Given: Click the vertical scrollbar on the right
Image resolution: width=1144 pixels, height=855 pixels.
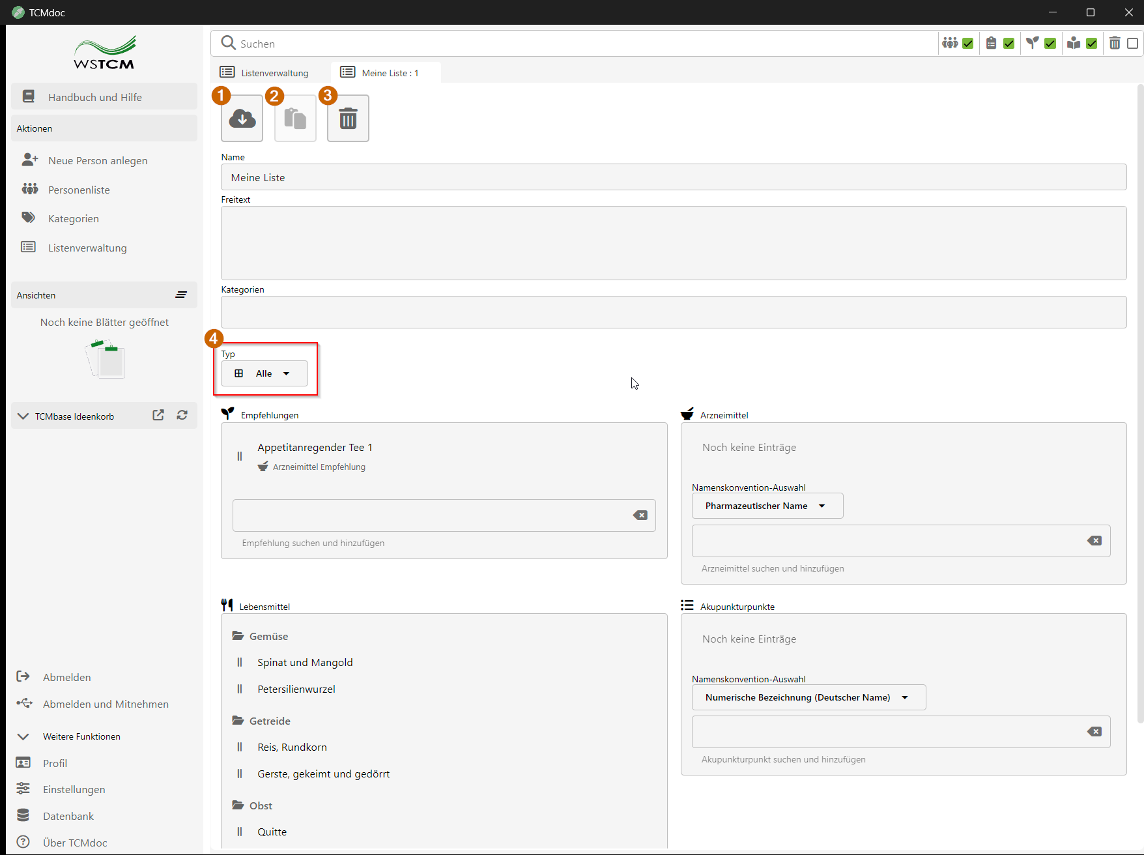Looking at the screenshot, I should tap(1139, 391).
